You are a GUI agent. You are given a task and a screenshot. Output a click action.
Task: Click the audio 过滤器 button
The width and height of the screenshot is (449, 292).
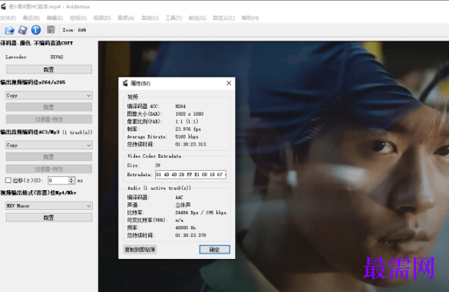point(49,169)
